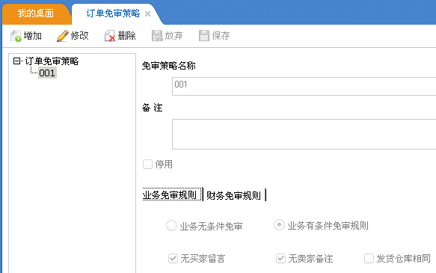Close the 订单免审策略 tab
This screenshot has width=436, height=273.
147,14
